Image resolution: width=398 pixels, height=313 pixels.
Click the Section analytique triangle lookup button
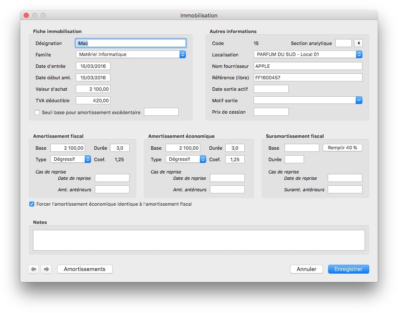(x=358, y=43)
